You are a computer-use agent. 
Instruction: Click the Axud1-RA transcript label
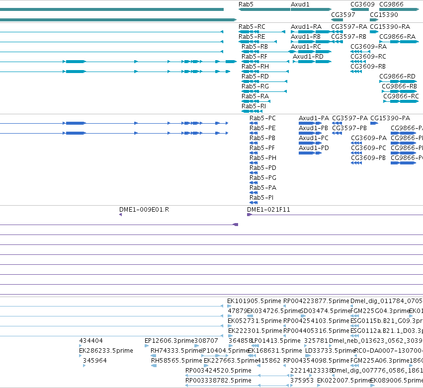pos(306,27)
